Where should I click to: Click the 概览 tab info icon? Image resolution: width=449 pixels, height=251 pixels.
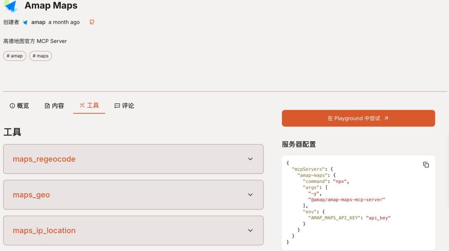12,106
